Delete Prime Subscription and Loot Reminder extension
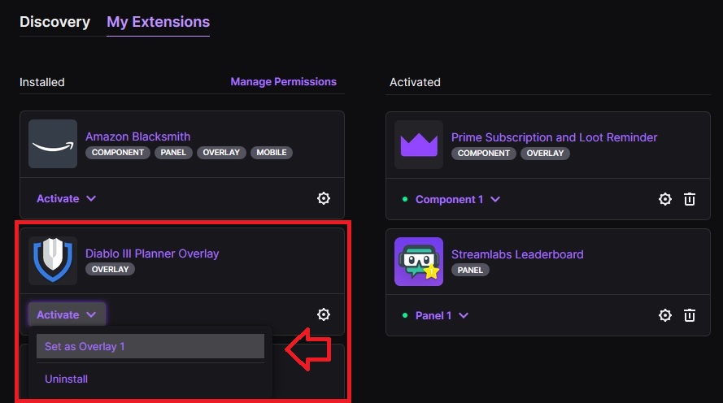This screenshot has width=723, height=403. [690, 199]
